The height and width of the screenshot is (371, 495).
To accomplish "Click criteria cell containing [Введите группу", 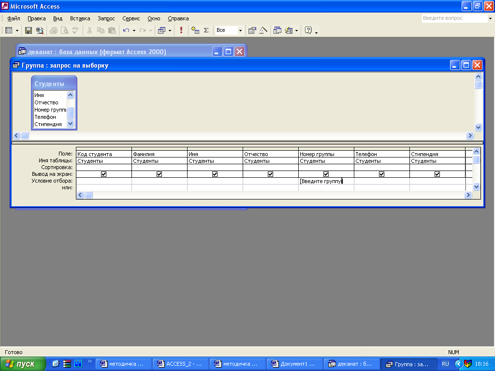I will point(326,181).
